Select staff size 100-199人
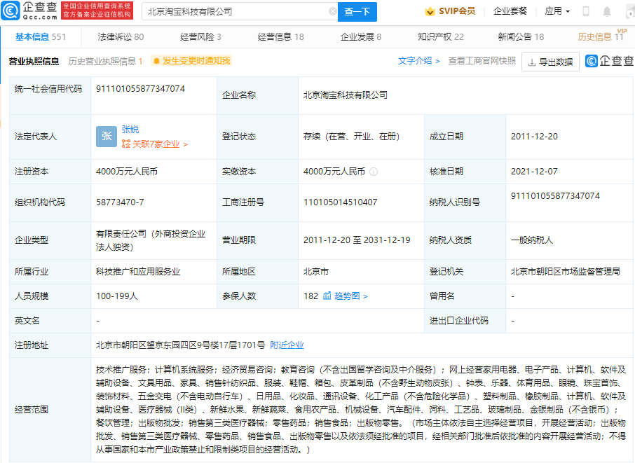Viewport: 635px width, 463px height. tap(116, 296)
